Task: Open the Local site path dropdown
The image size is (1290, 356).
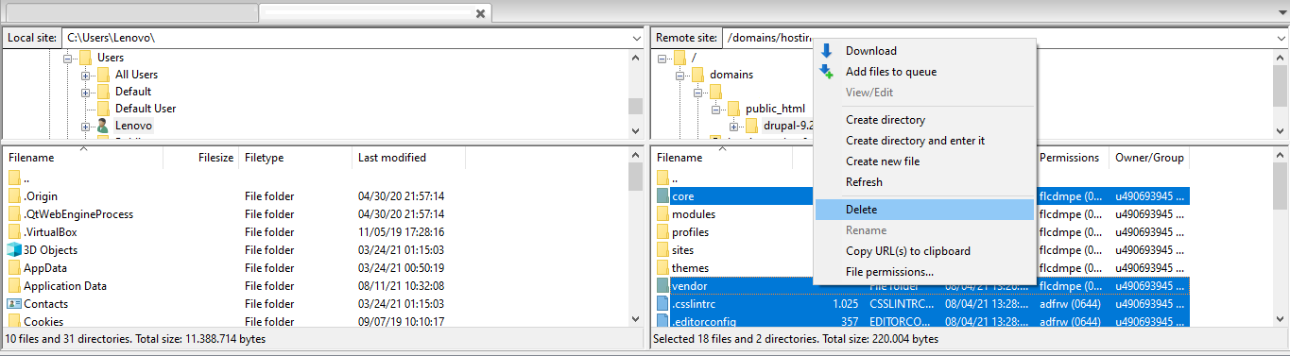Action: (635, 38)
